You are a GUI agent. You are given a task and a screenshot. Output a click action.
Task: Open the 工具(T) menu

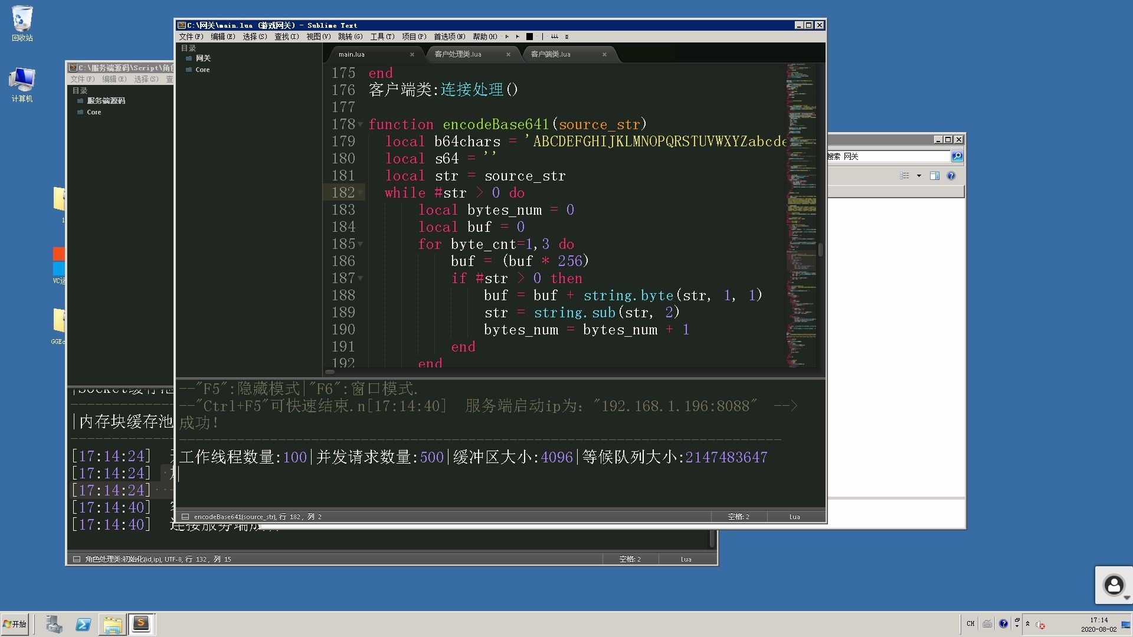pos(382,37)
